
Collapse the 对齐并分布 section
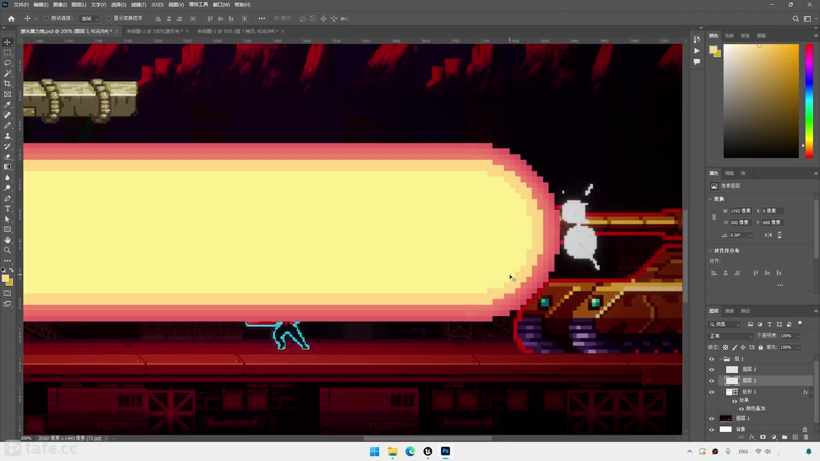710,251
